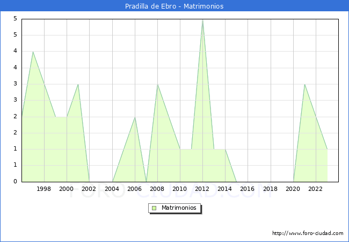The image size is (349, 242).
Task: Click the 2016 x-axis year label
Action: [x=248, y=189]
